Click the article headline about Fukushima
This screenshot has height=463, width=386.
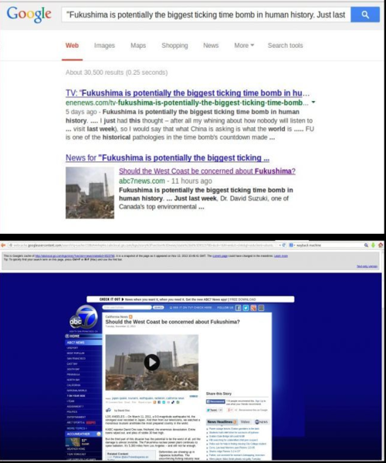(172, 322)
